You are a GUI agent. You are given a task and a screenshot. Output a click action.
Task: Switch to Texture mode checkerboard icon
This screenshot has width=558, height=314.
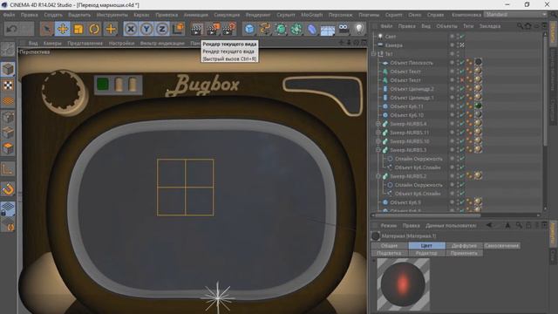click(8, 85)
